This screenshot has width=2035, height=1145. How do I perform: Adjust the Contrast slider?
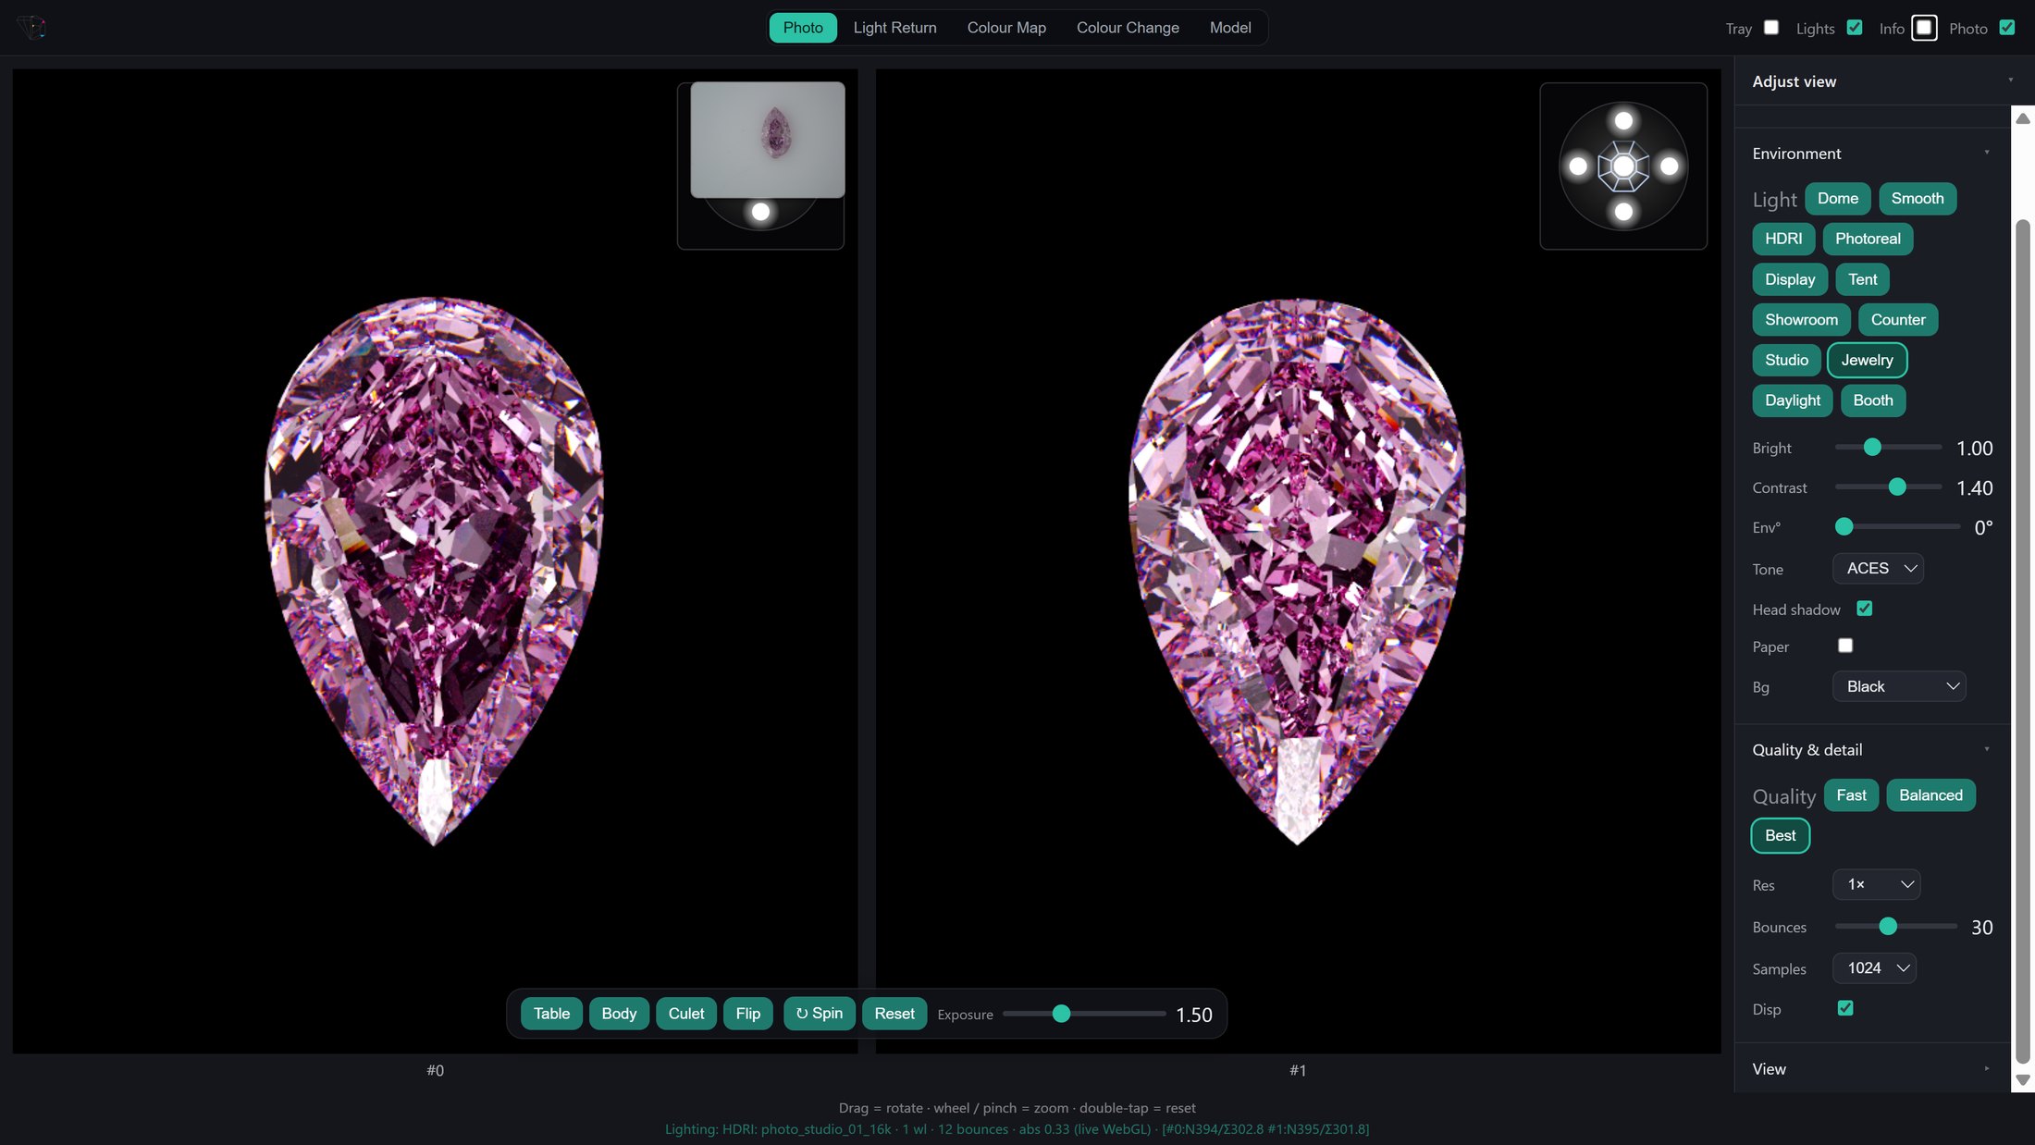point(1888,486)
